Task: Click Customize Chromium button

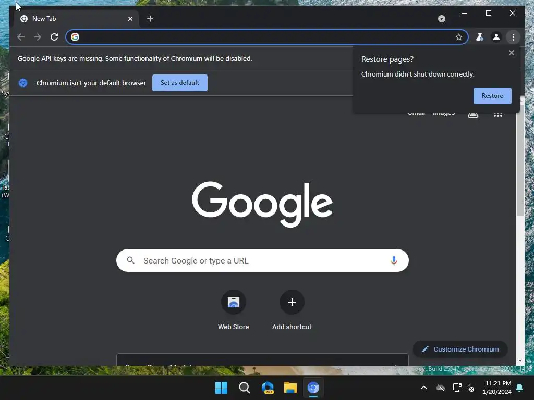Action: 460,349
